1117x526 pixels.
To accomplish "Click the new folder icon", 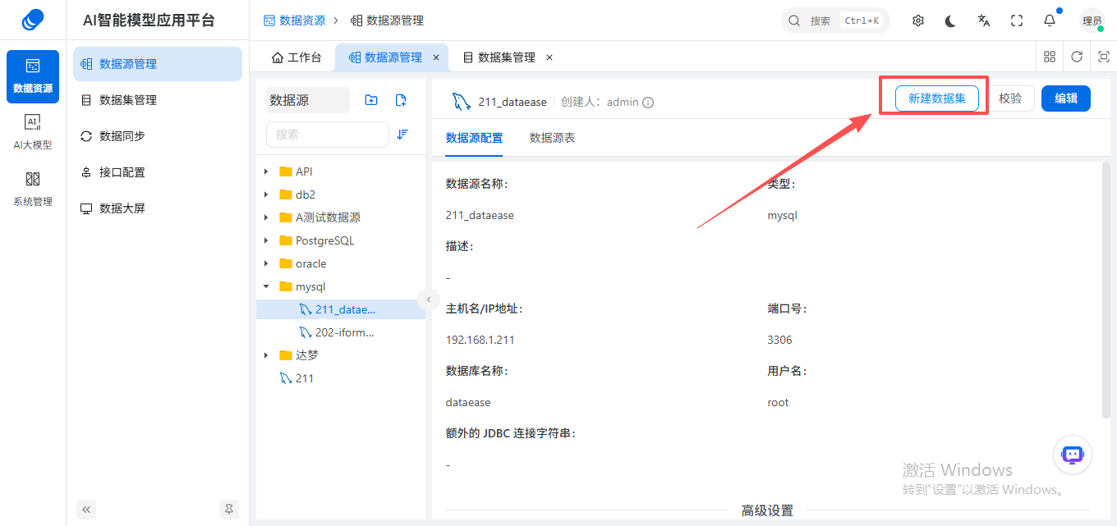I will pos(371,100).
